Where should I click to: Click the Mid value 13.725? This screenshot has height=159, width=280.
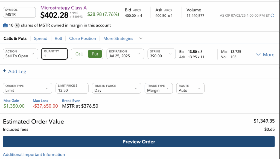coord(236,52)
